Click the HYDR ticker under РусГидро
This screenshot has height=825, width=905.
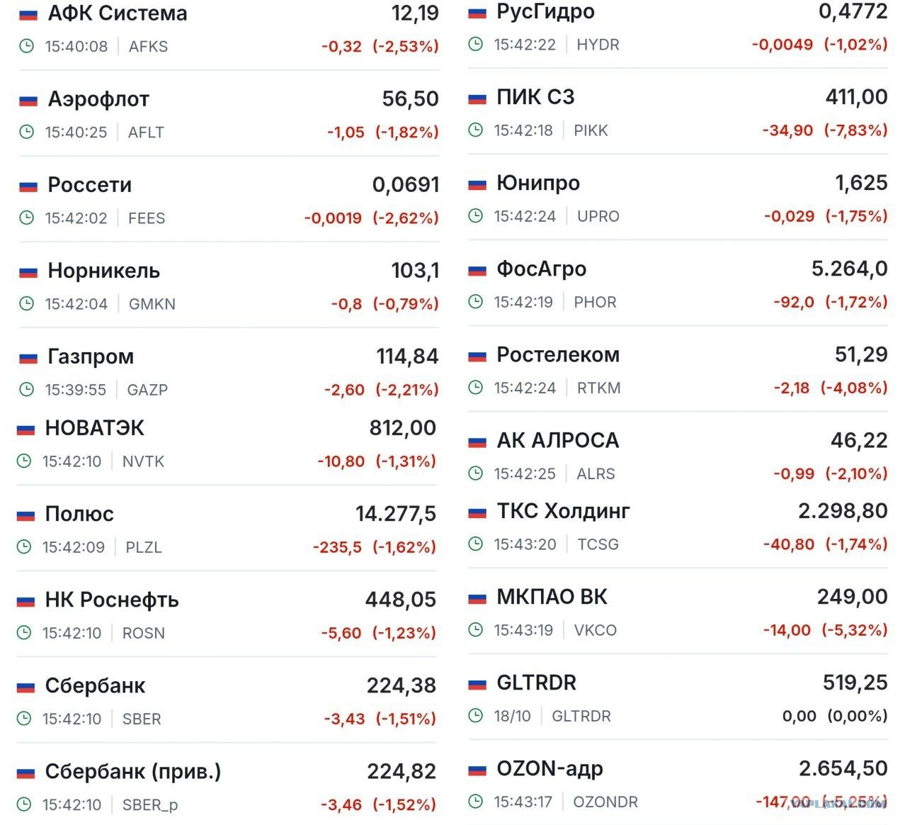(598, 45)
